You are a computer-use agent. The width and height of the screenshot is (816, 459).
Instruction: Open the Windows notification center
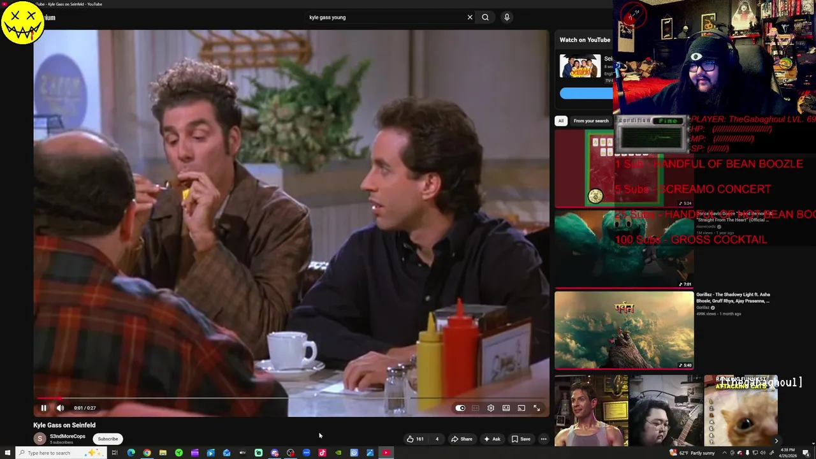coord(806,453)
